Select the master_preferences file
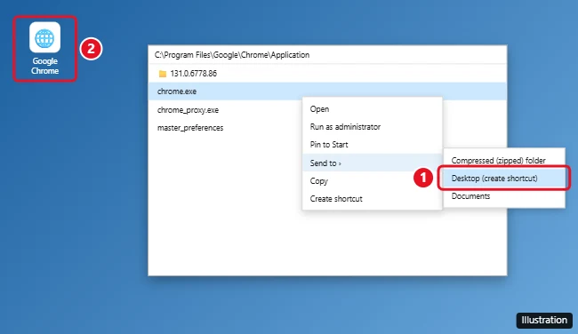This screenshot has height=334, width=578. (190, 128)
